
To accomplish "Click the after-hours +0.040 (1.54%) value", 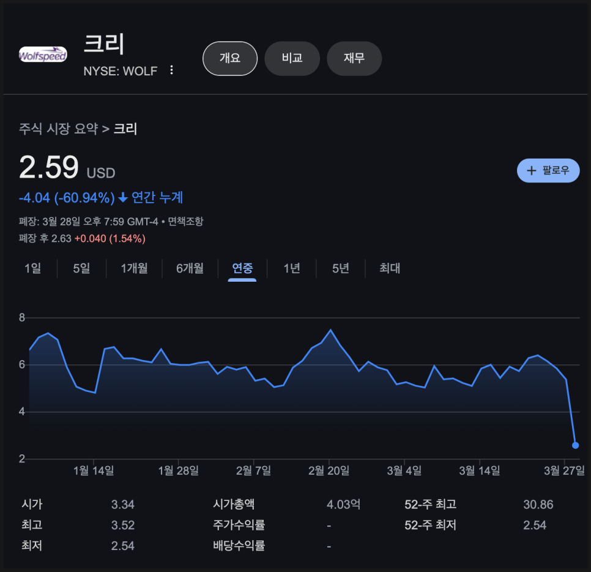I will click(x=110, y=238).
